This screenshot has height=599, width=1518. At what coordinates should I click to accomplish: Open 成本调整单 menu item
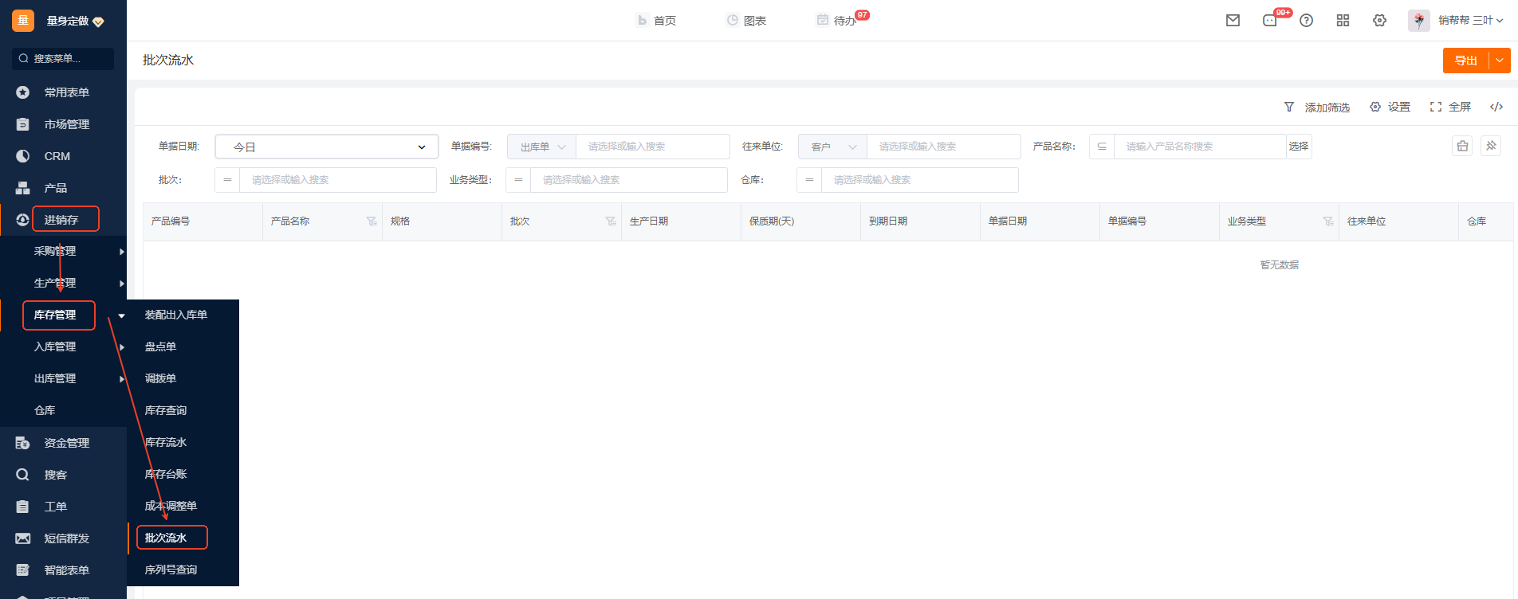point(171,506)
